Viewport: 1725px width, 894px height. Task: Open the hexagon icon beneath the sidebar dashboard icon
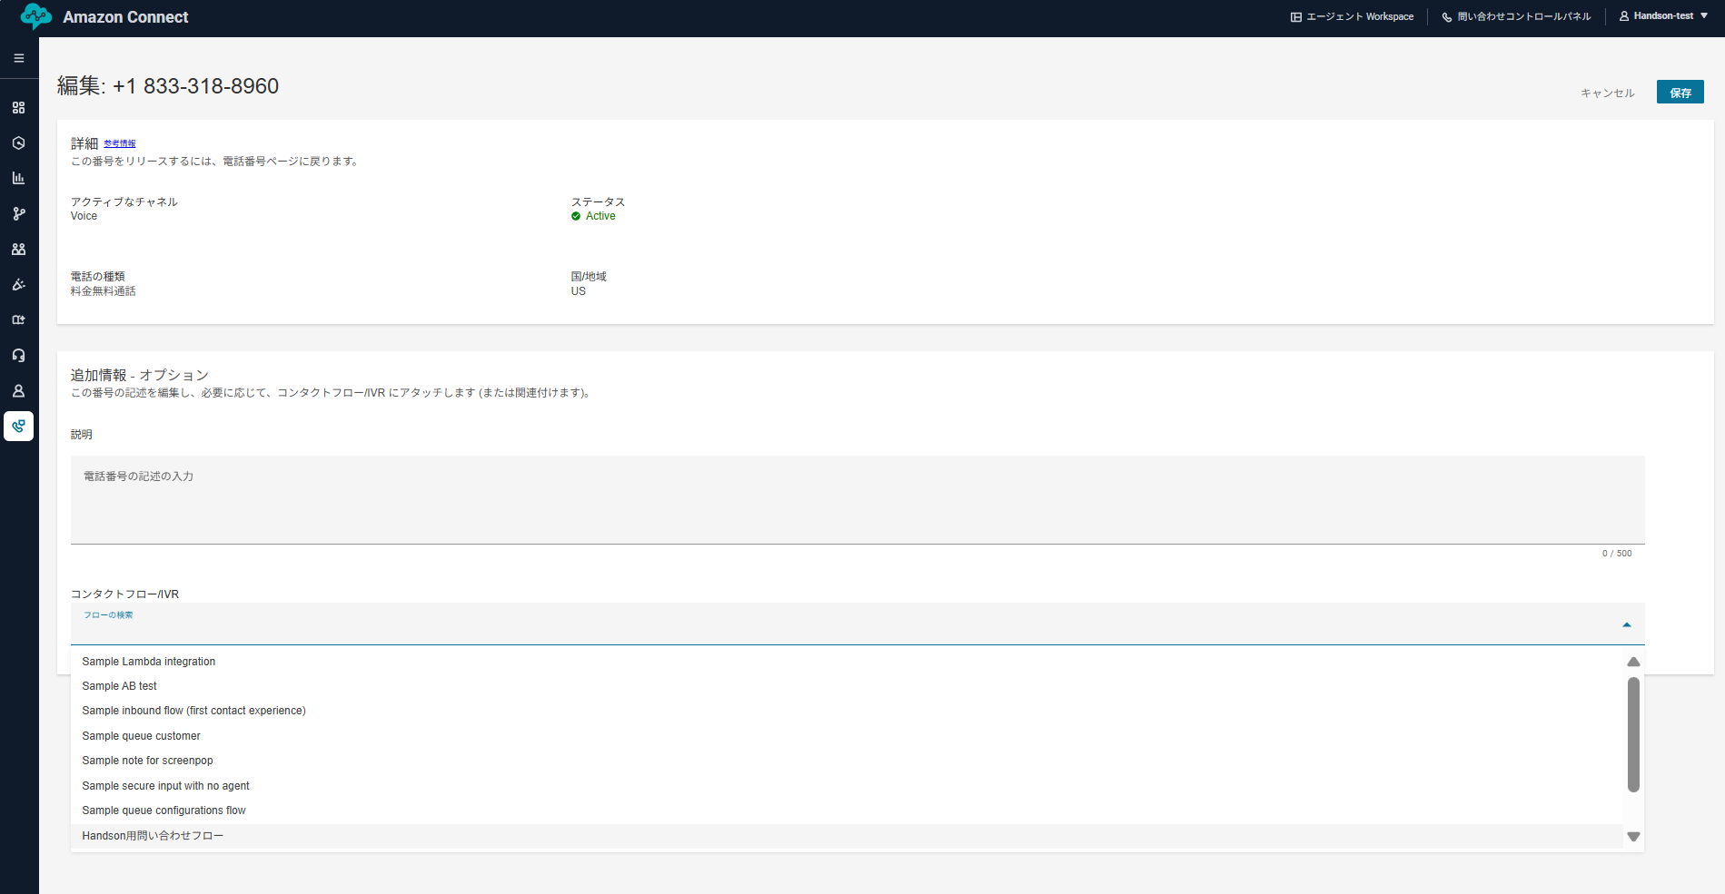pyautogui.click(x=18, y=143)
